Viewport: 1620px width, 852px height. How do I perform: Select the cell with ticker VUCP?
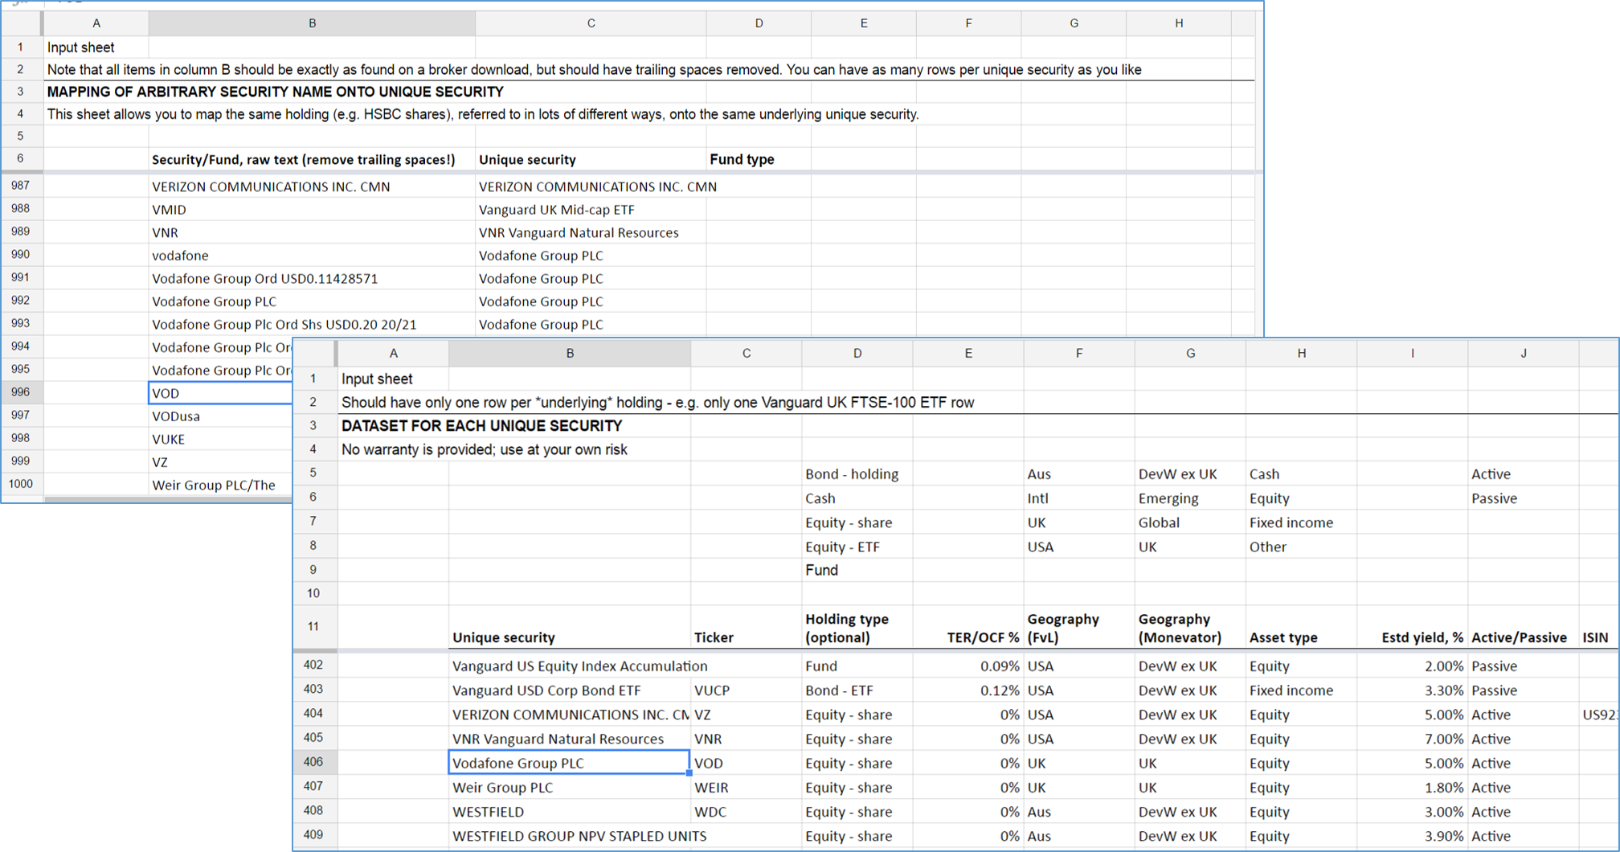point(746,690)
